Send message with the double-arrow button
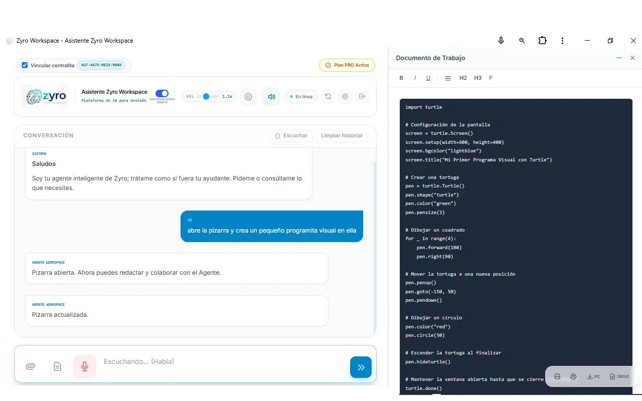The image size is (642, 401). (361, 367)
